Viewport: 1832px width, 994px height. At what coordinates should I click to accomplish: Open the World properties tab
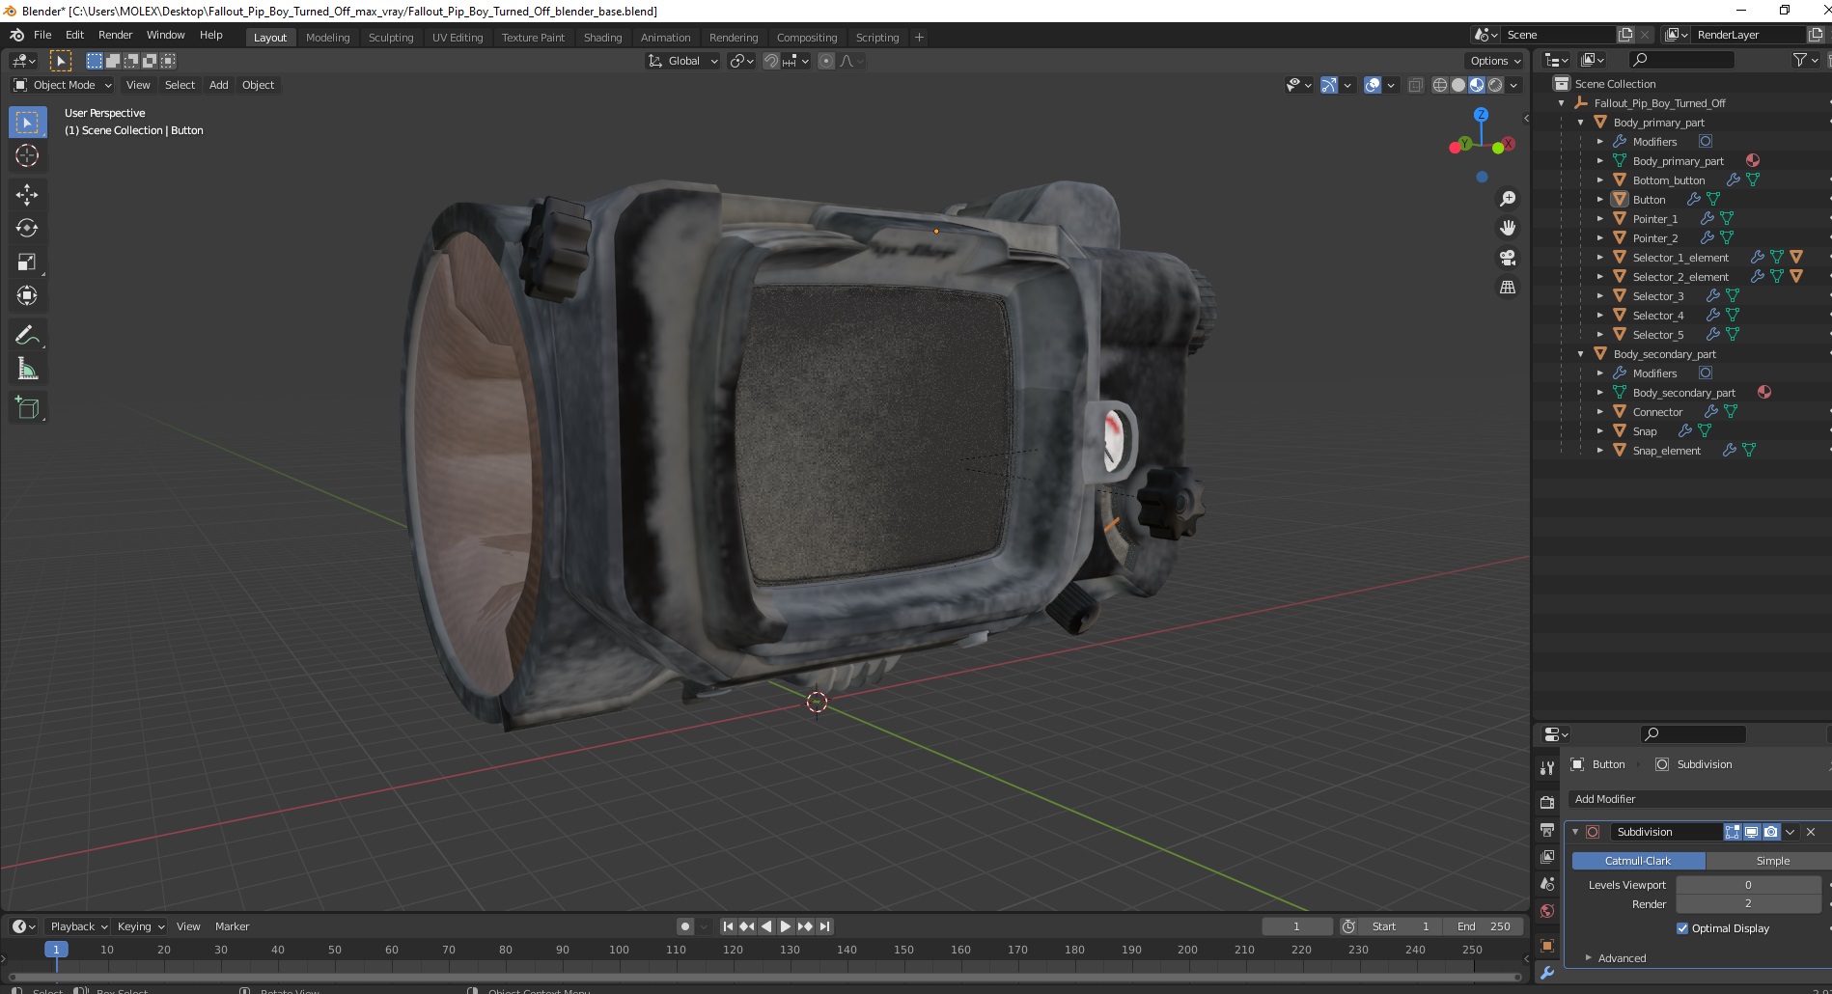pos(1547,911)
